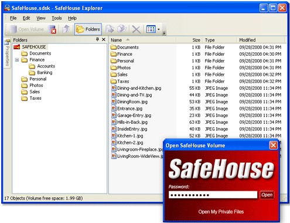Click the Open Volume toolbar button
This screenshot has width=290, height=223.
[27, 29]
